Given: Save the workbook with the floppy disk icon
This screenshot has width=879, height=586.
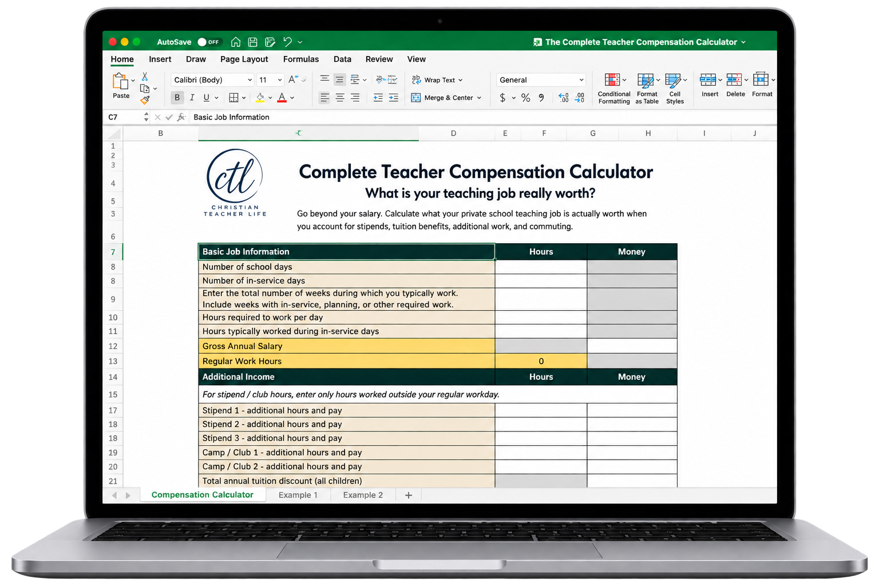Looking at the screenshot, I should (x=252, y=42).
